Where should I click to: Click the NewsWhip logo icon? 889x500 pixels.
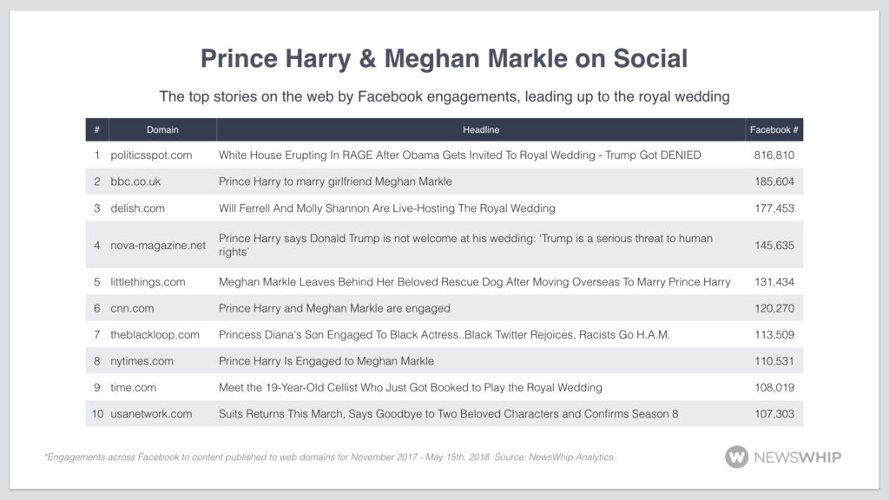[738, 457]
